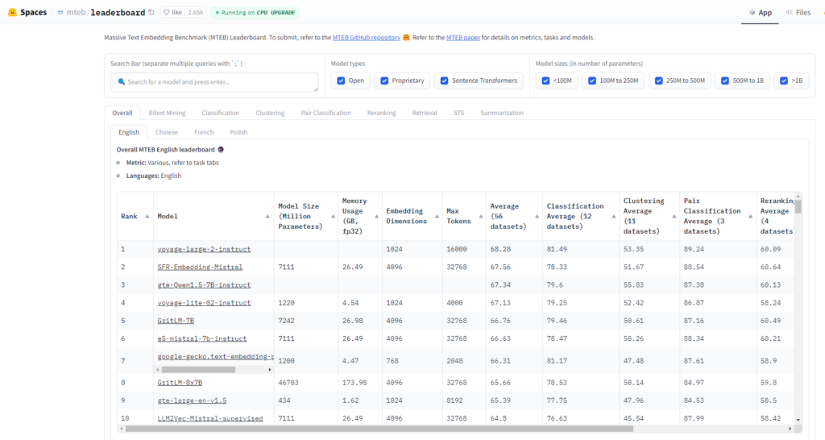Toggle the 500M to 1B checkbox

725,81
